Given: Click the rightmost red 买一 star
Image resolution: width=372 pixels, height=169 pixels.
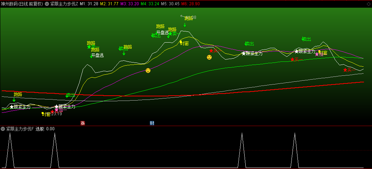Looking at the screenshot, I should point(345,70).
